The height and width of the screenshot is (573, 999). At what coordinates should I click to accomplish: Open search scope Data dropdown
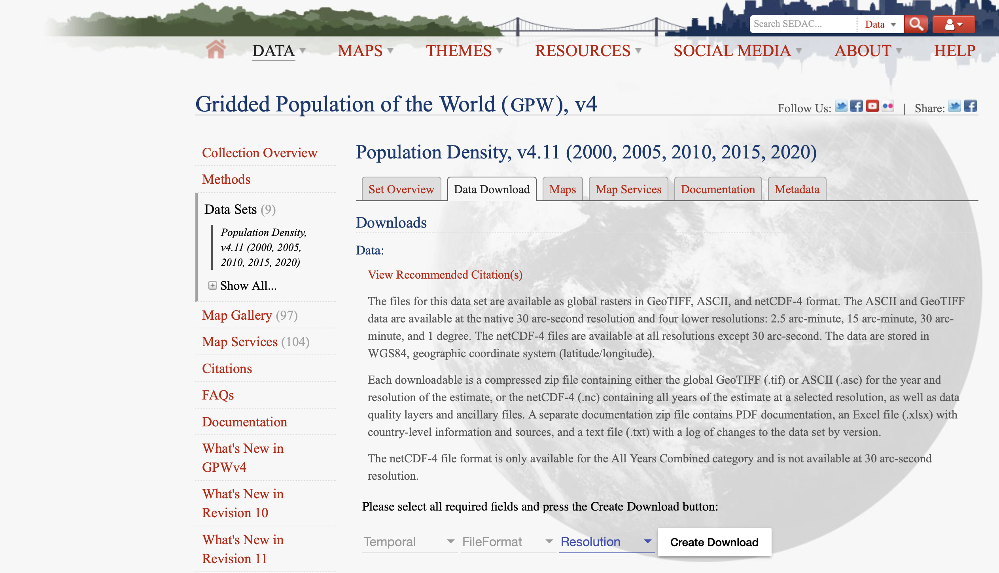pos(880,25)
